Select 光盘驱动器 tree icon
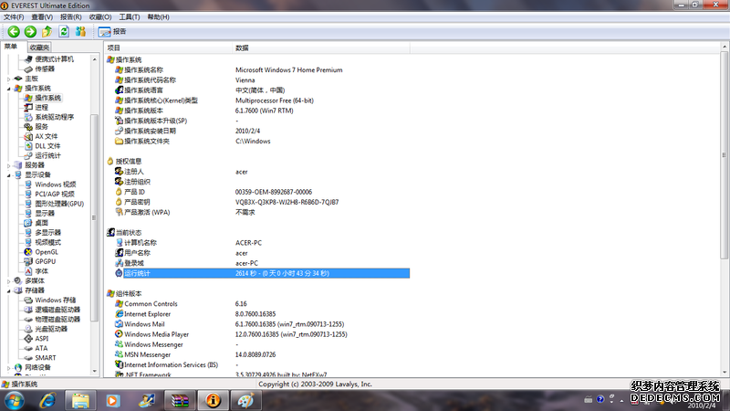This screenshot has width=730, height=411. point(28,329)
